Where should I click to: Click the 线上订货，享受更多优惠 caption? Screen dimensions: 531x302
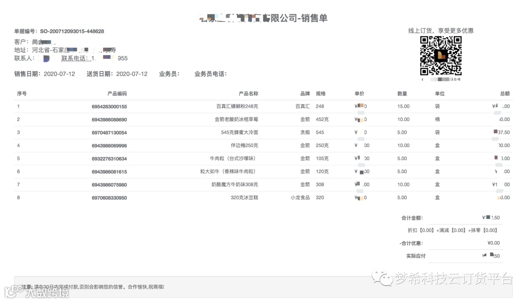(x=441, y=30)
